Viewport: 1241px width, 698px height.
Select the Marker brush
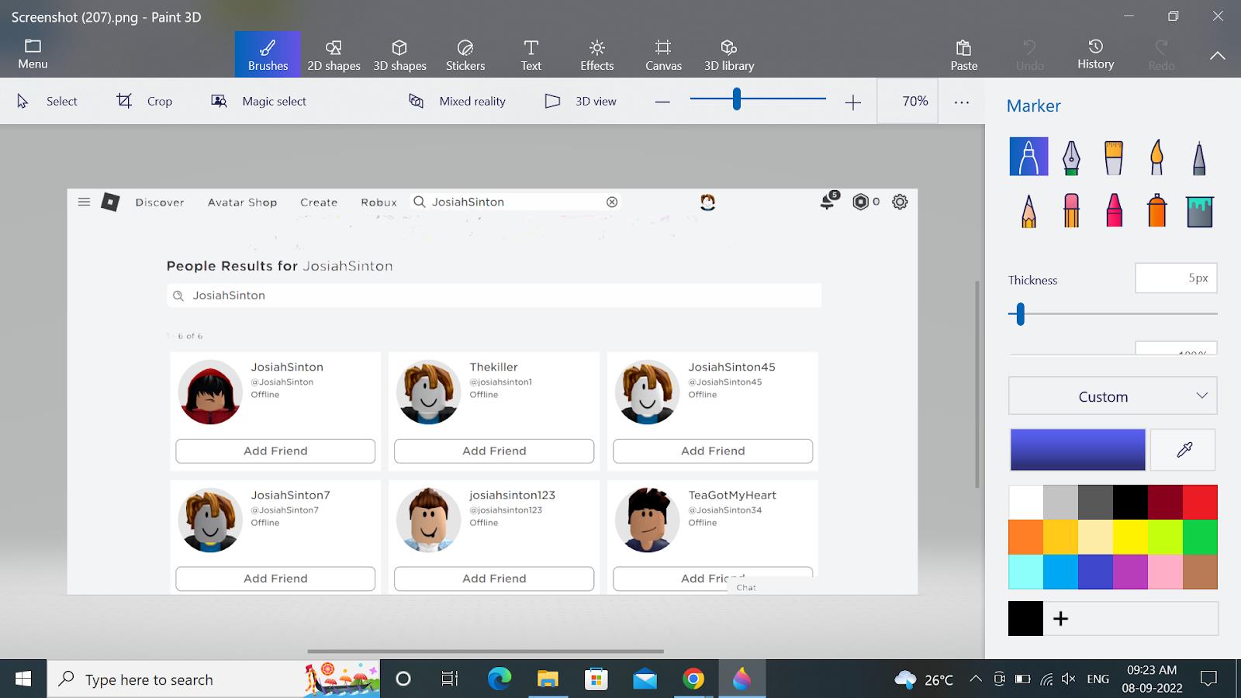tap(1028, 156)
